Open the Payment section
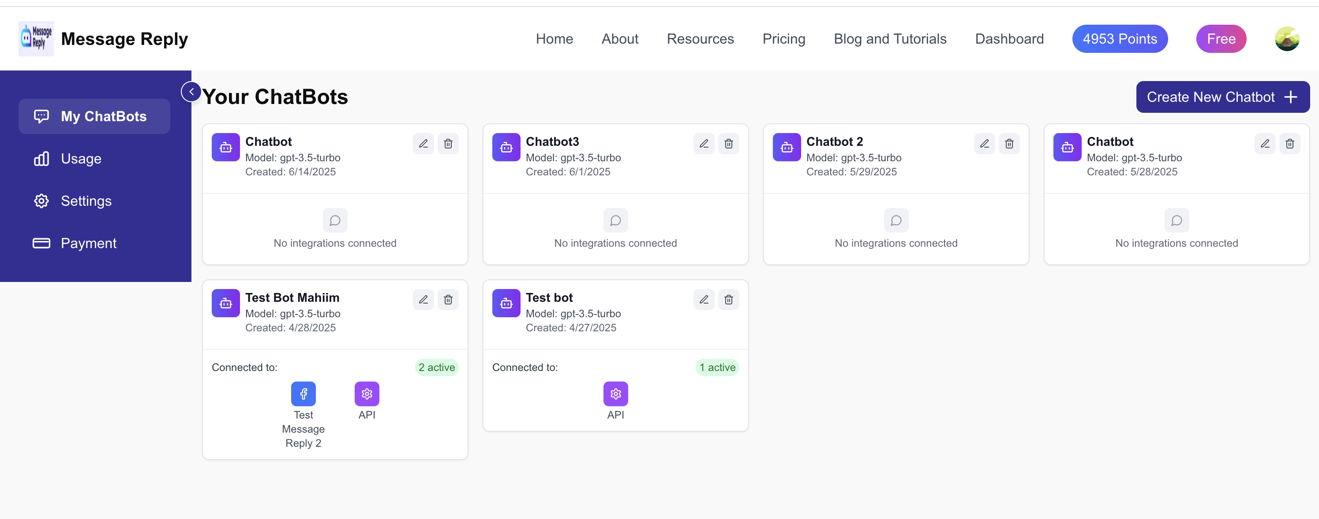This screenshot has height=519, width=1319. click(88, 243)
